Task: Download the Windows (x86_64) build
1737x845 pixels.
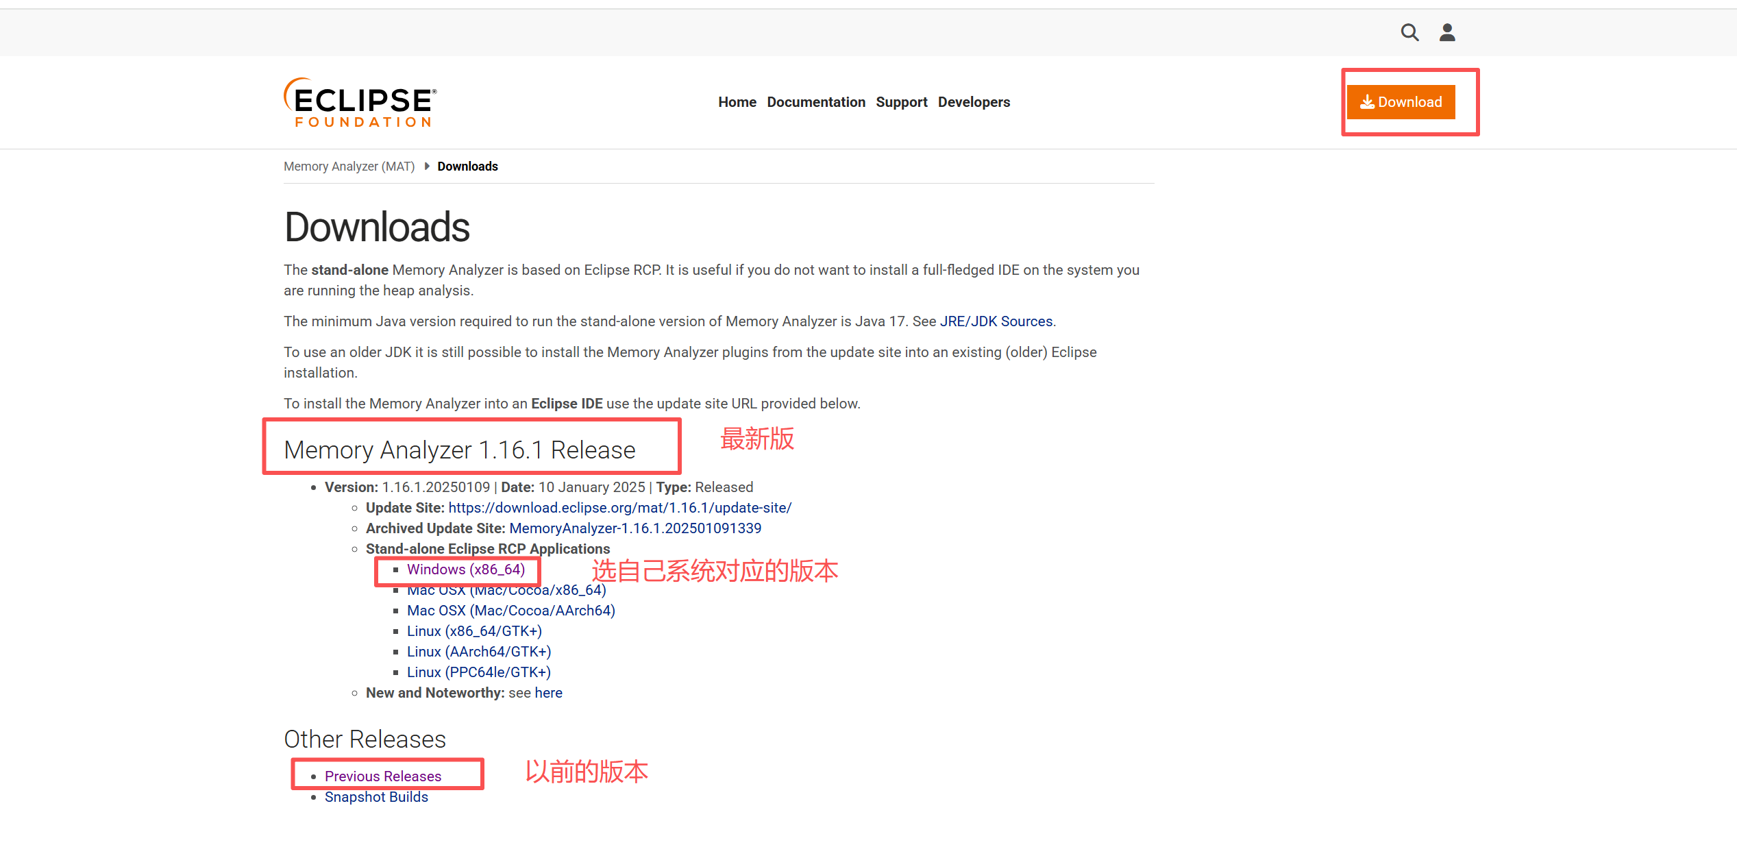Action: 465,570
